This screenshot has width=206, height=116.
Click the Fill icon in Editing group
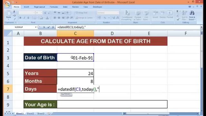(x=177, y=15)
